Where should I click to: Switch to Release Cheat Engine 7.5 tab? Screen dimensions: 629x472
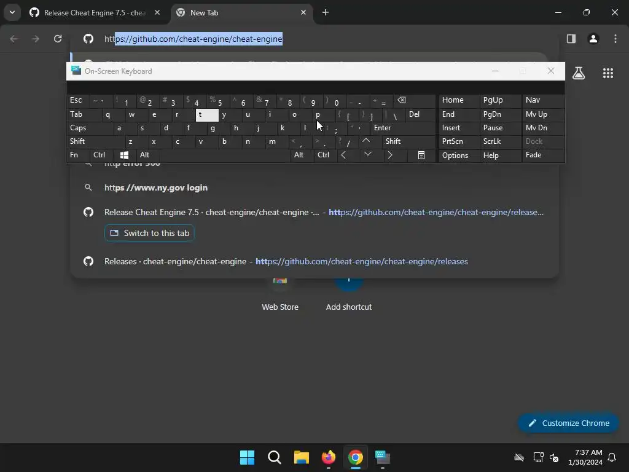click(x=95, y=12)
